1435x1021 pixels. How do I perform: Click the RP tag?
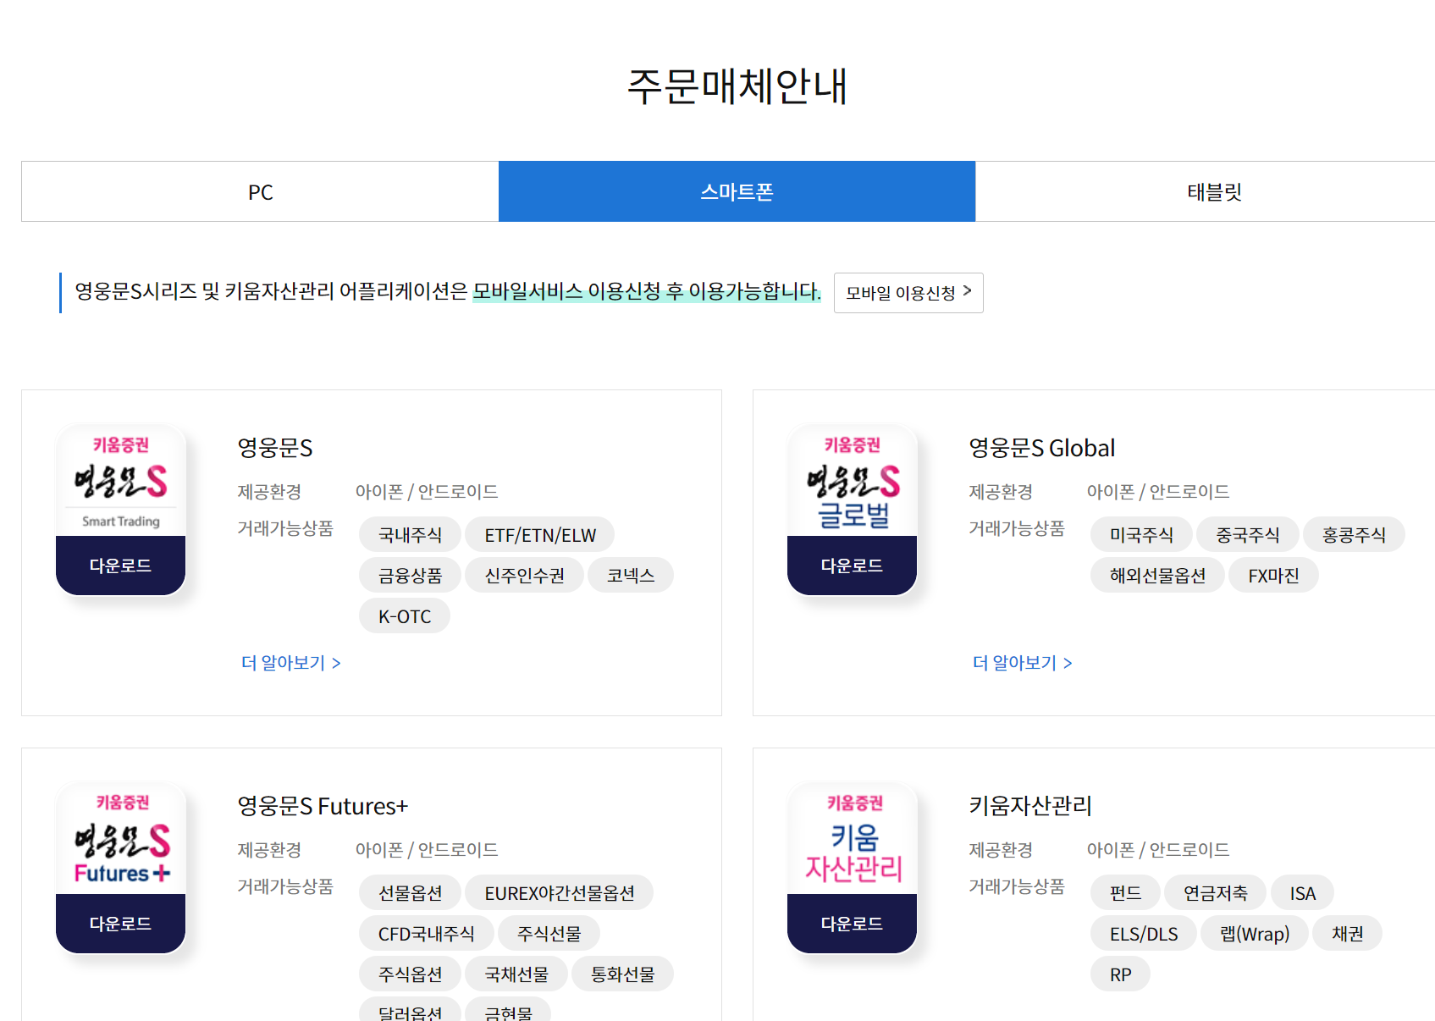click(x=1120, y=974)
